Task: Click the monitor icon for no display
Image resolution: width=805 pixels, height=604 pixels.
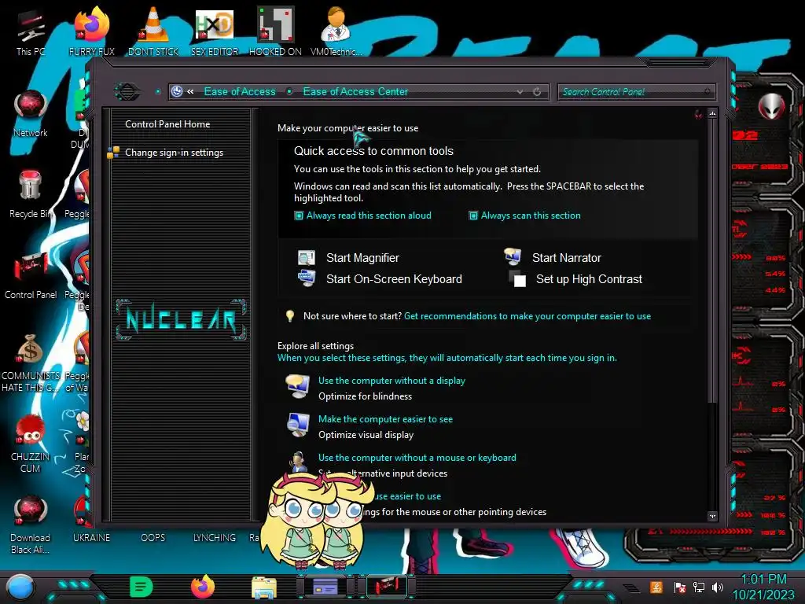Action: click(298, 387)
